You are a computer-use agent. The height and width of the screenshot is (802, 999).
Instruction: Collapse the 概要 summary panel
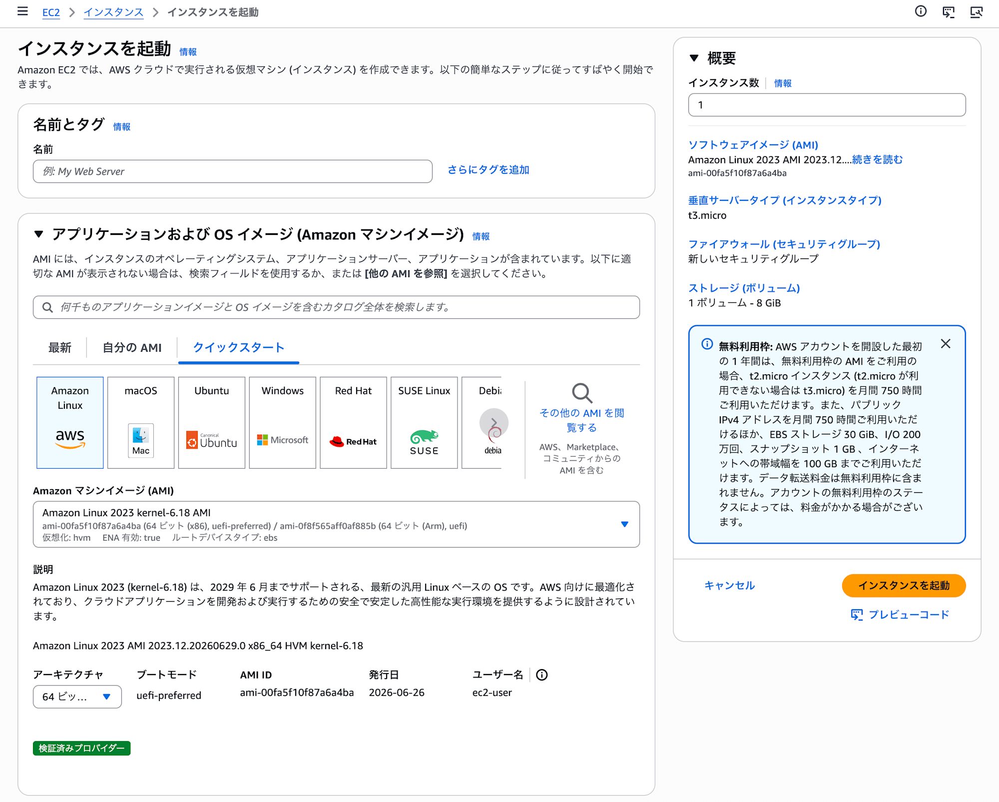pos(694,58)
